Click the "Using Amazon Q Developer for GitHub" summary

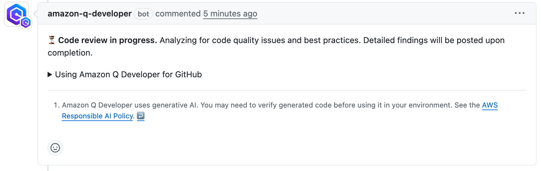click(x=128, y=75)
